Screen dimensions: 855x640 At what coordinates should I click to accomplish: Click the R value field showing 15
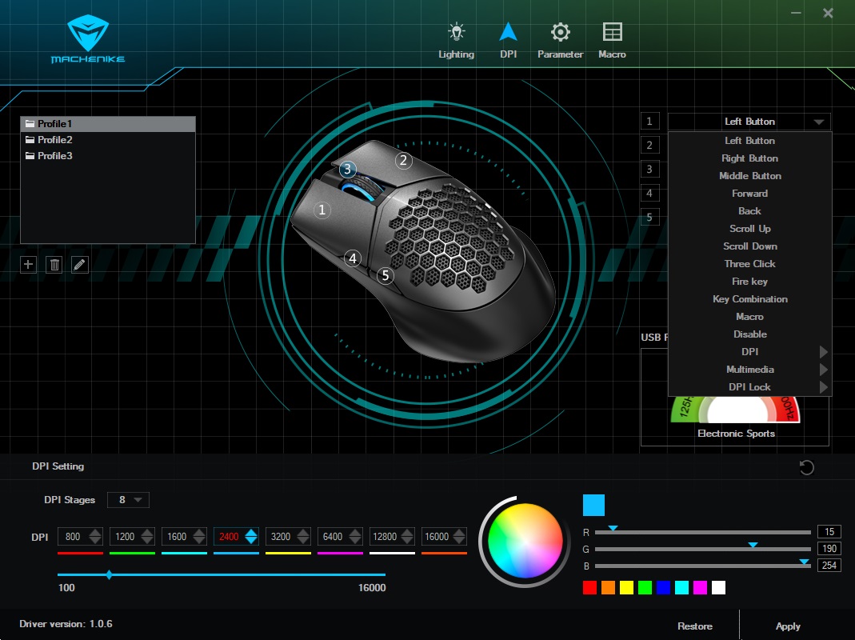(x=829, y=532)
